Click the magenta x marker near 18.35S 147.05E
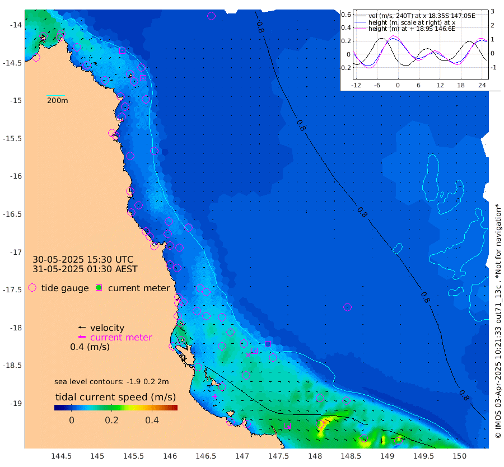Image resolution: width=504 pixels, height=467 pixels. click(248, 355)
